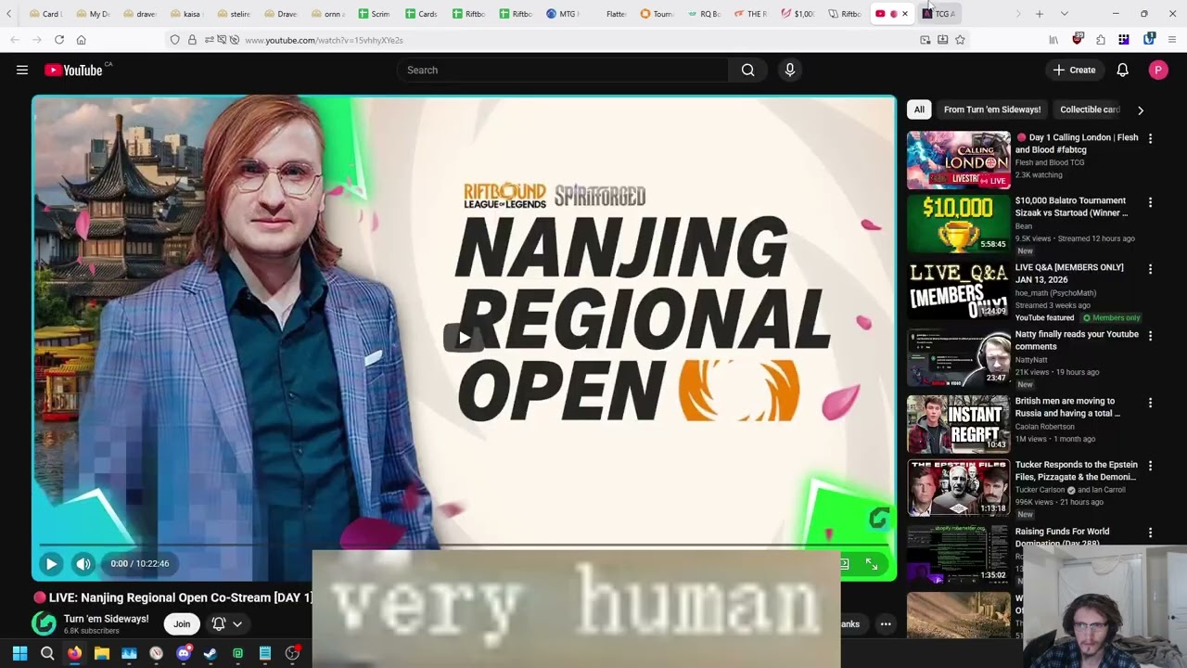Open Tucker Responds to Epstein Files title
The image size is (1187, 668).
click(x=1077, y=470)
